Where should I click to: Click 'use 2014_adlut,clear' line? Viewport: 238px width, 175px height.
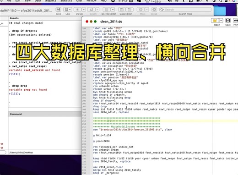pos(108,167)
